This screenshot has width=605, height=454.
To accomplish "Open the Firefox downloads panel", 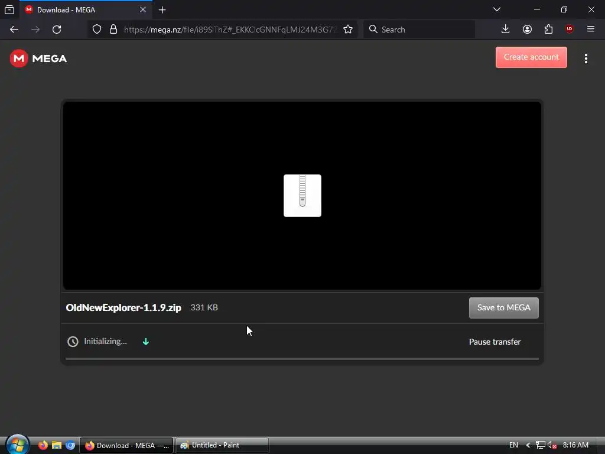I will click(506, 30).
